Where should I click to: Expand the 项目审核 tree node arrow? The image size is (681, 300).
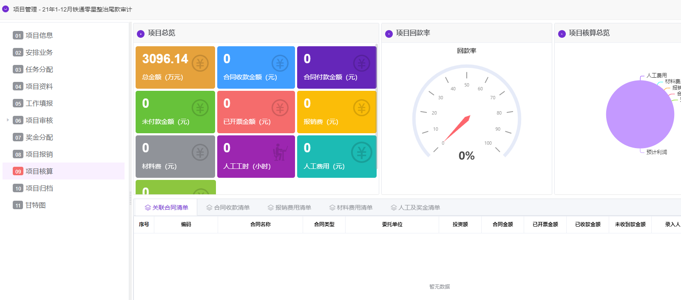click(8, 120)
